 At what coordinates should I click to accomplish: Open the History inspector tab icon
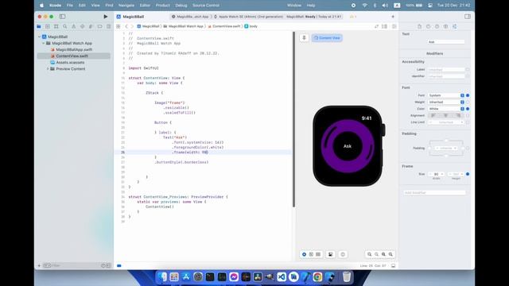click(x=428, y=26)
